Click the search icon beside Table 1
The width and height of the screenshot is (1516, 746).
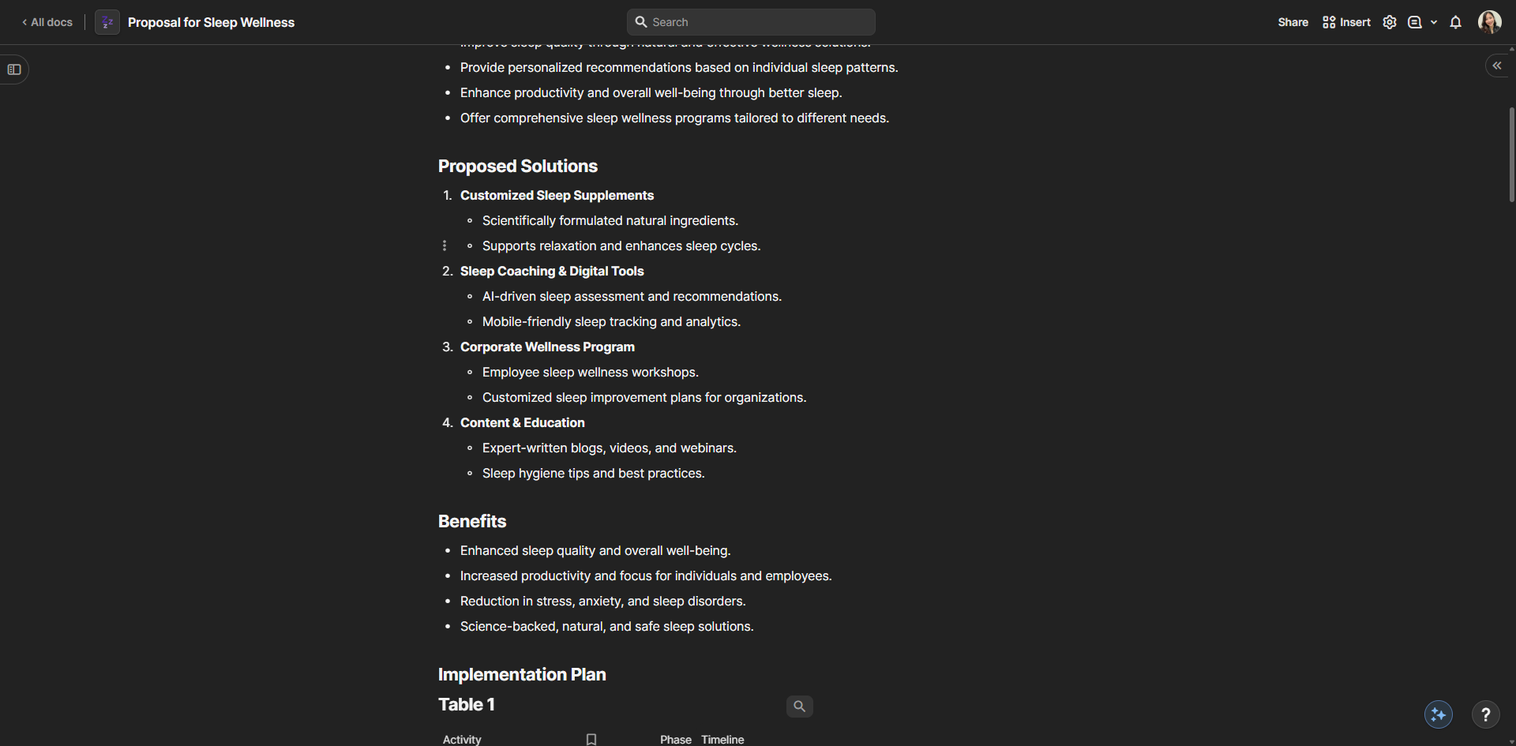[x=799, y=707]
